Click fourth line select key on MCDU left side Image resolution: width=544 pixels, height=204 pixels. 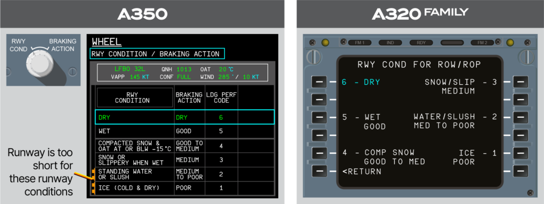coord(319,135)
